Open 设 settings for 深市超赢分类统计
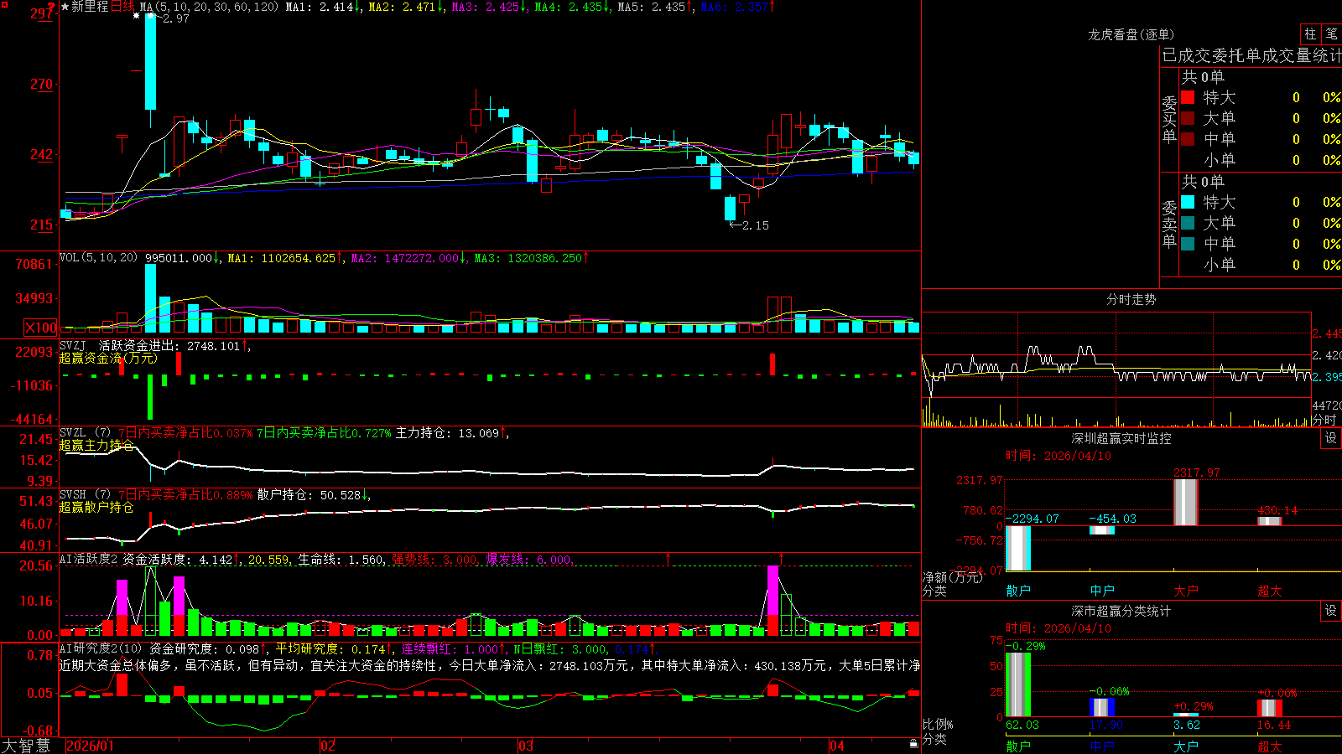Screen dimensions: 1342x754 pyautogui.click(x=1331, y=611)
